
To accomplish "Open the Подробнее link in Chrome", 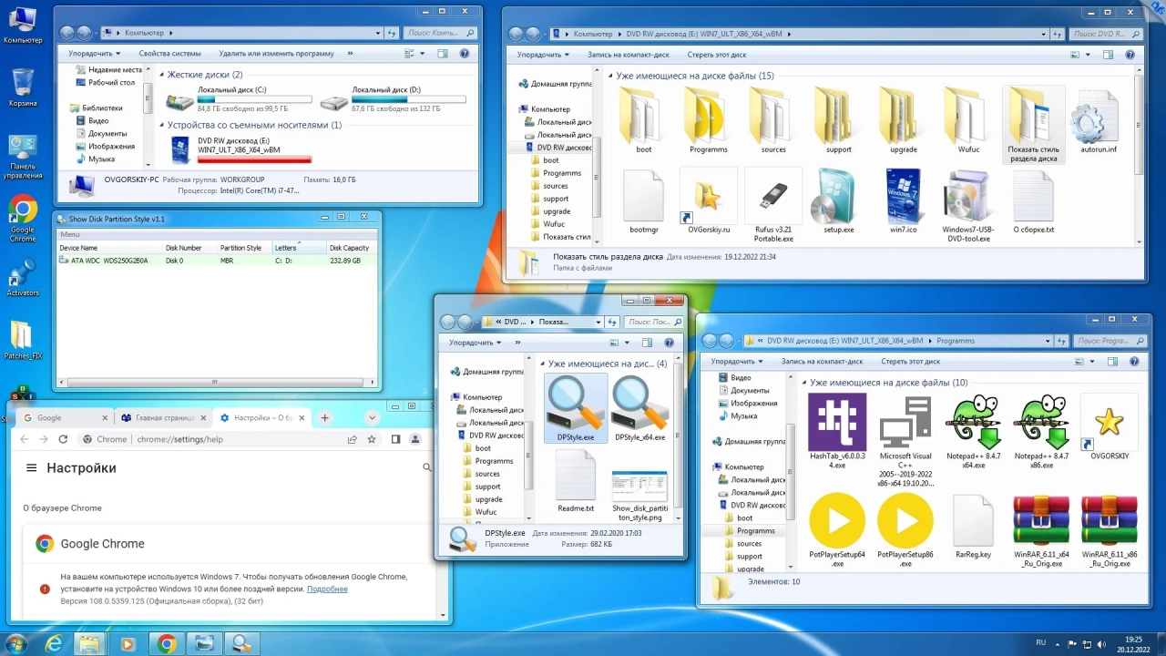I will 327,589.
